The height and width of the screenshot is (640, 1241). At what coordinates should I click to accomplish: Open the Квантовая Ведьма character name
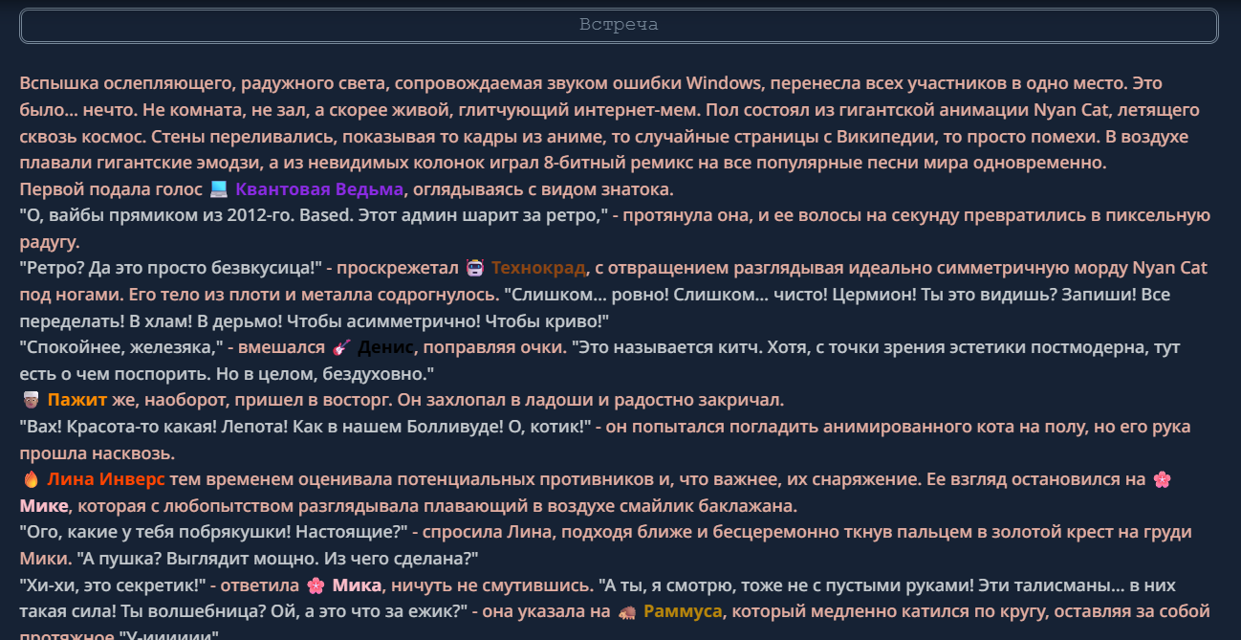tap(319, 189)
